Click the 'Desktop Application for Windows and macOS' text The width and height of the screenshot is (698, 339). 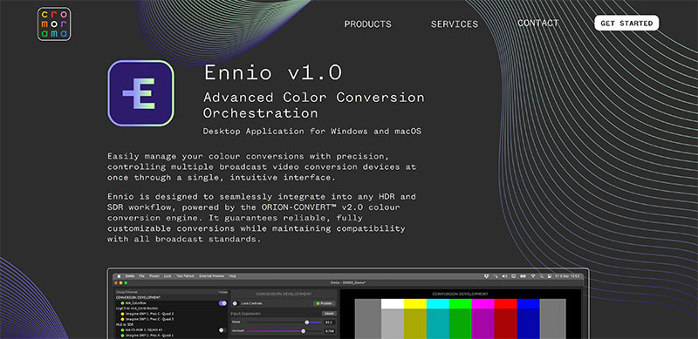click(x=312, y=132)
